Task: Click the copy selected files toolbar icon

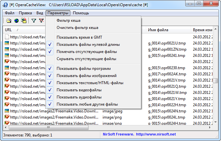Action: [x=24, y=20]
